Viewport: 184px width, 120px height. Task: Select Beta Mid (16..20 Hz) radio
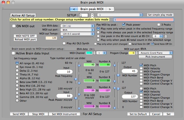pyautogui.click(x=17, y=85)
